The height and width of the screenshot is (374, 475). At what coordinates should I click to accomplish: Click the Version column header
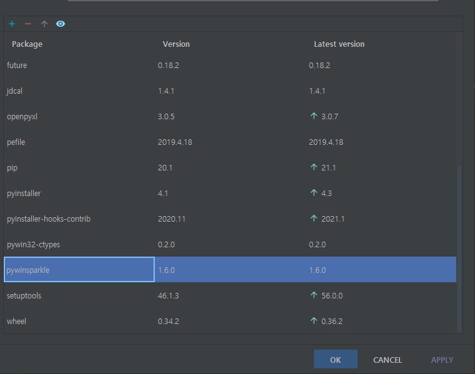click(176, 44)
